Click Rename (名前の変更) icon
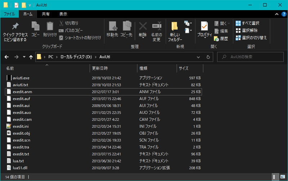This screenshot has width=288, height=181. click(x=157, y=32)
